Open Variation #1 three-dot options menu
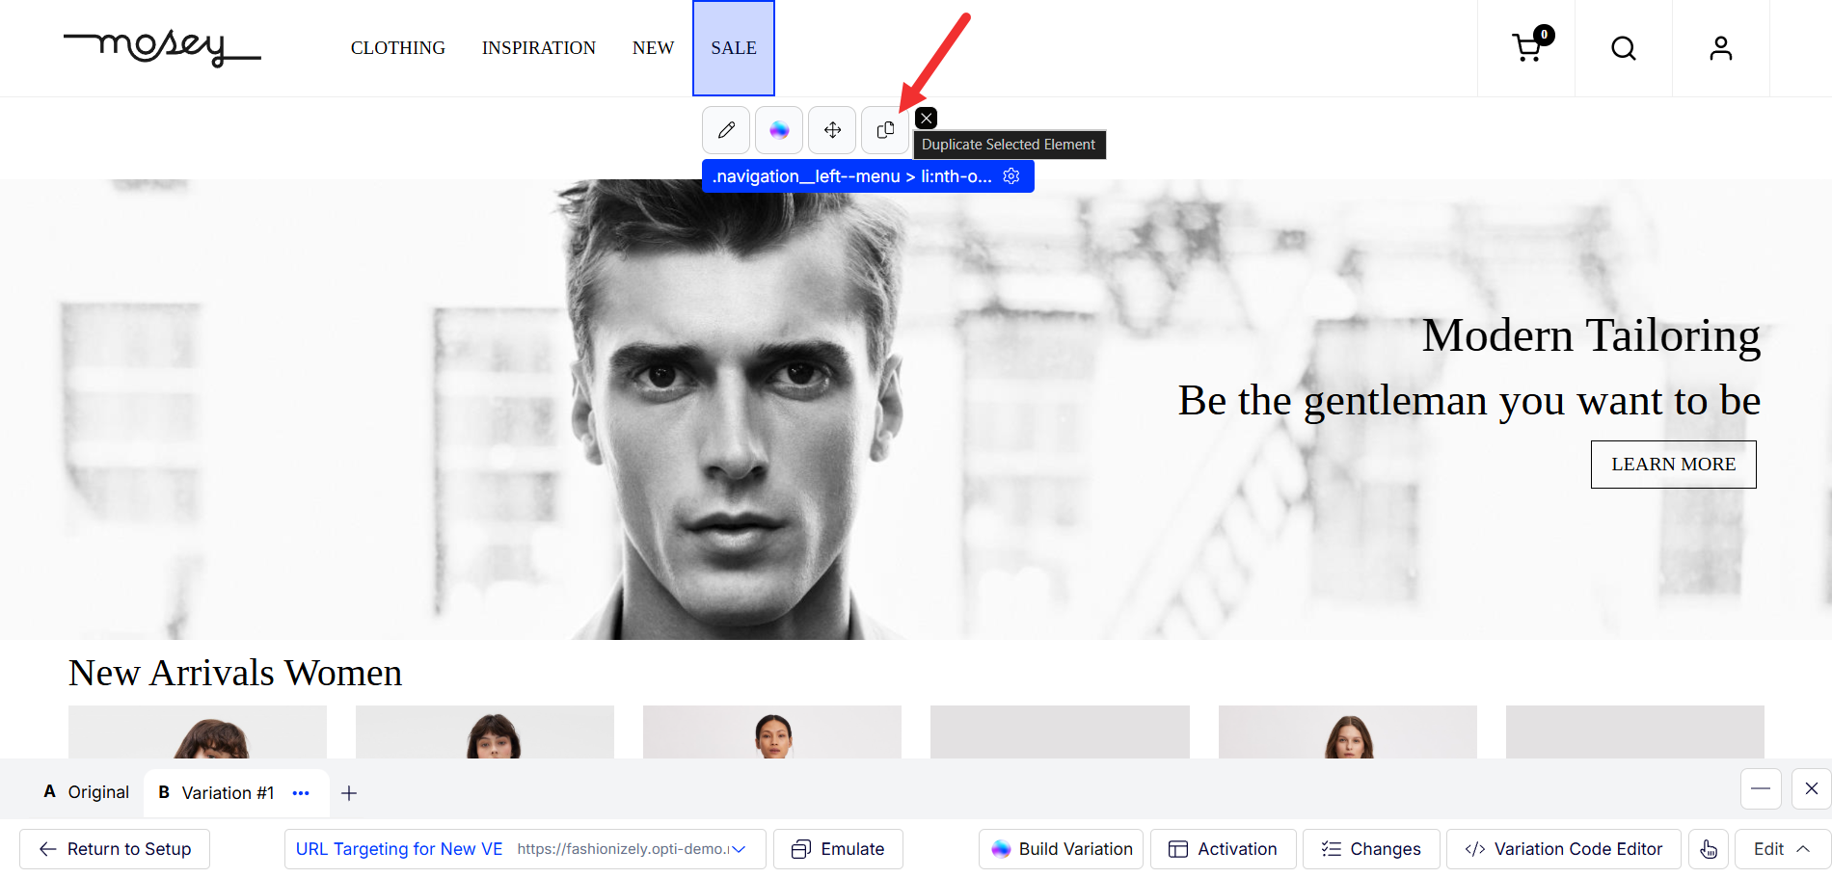Screen dimensions: 1832x878 tap(301, 793)
